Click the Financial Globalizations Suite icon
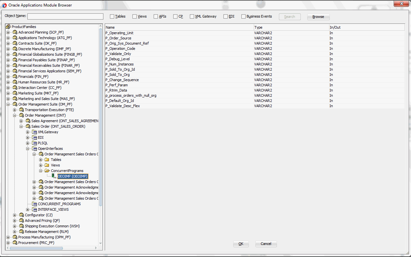The image size is (411, 257). click(x=15, y=54)
